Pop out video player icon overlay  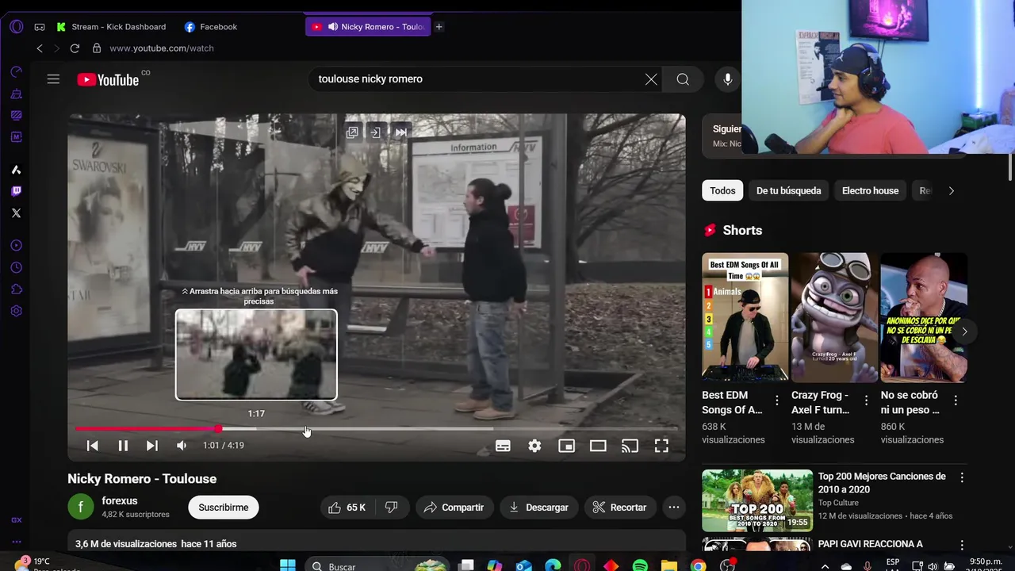click(352, 132)
